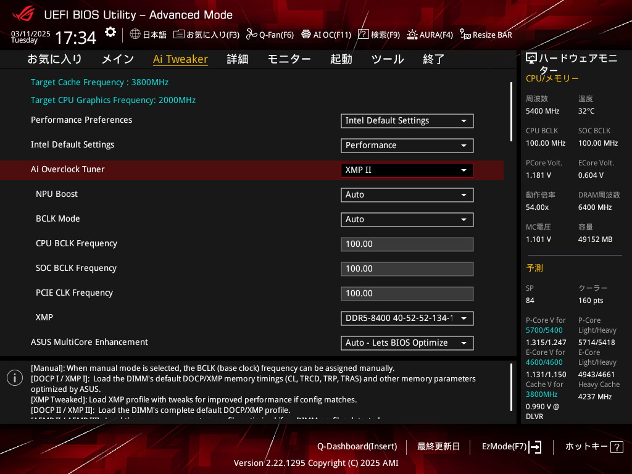
Task: Click Q-Fan(F6) button
Action: pyautogui.click(x=276, y=35)
